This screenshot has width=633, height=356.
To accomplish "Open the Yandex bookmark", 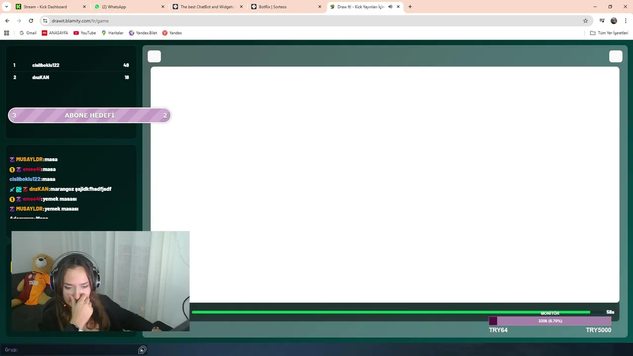I will (x=172, y=33).
